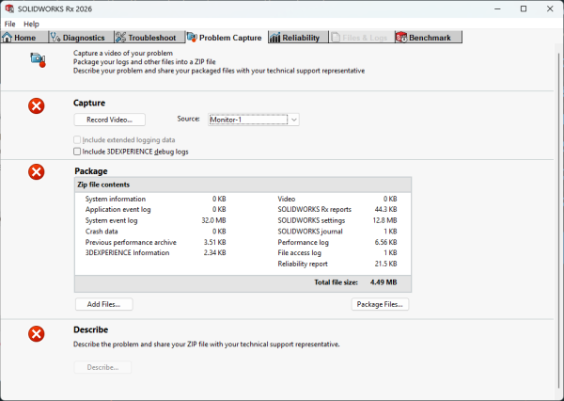Screen dimensions: 564x401
Task: Open the Home tab
Action: (x=24, y=38)
